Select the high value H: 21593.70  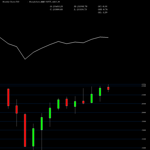coord(80,7)
